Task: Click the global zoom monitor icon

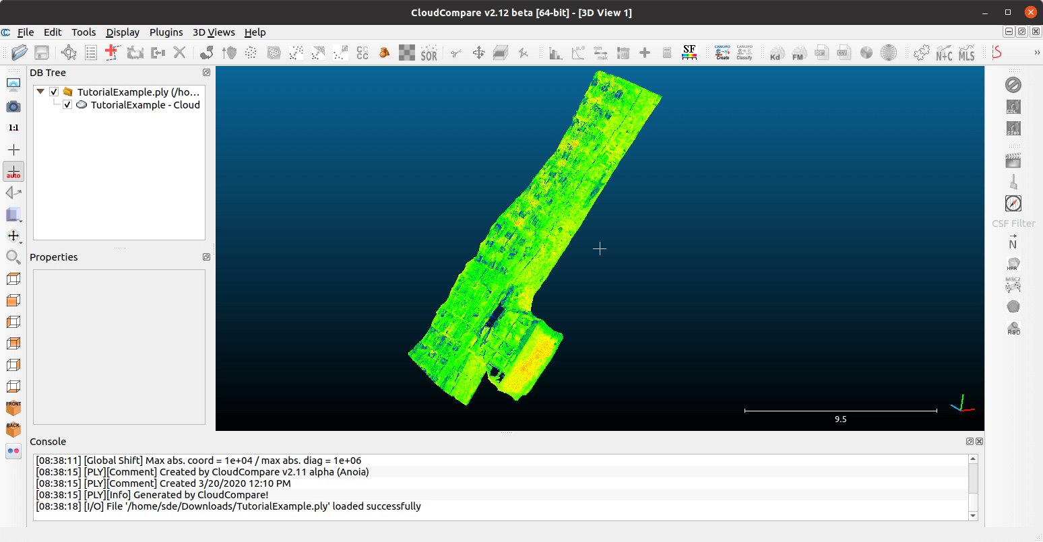Action: 13,85
